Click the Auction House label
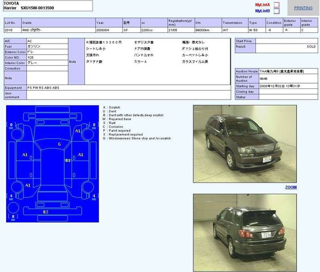 (247, 71)
